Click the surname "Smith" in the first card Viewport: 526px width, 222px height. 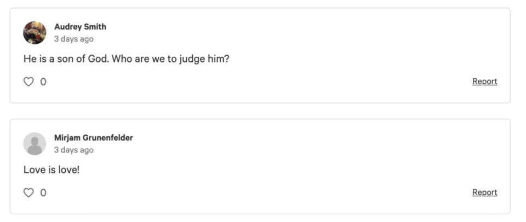pos(95,27)
